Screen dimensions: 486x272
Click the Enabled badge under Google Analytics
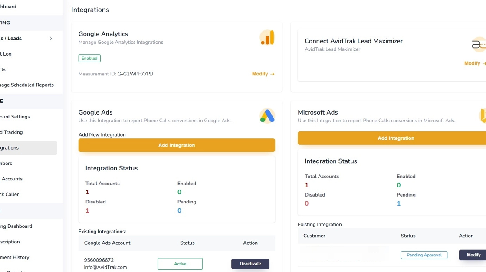coord(89,58)
